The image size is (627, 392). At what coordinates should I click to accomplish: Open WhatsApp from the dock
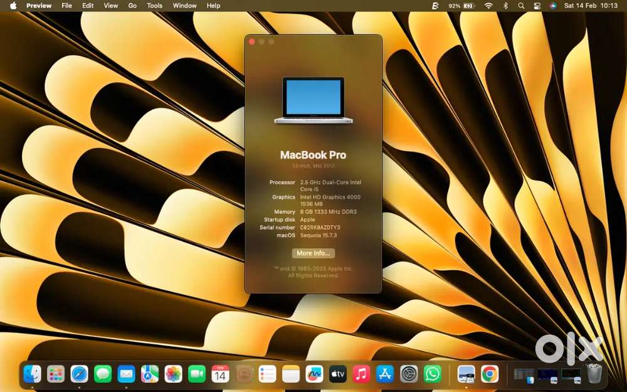(433, 374)
